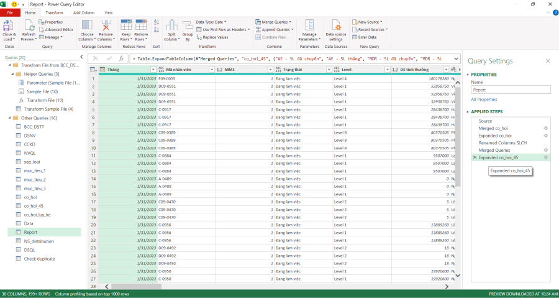Click the Close & Load icon
Viewport: 559px width, 298px height.
(x=8, y=26)
